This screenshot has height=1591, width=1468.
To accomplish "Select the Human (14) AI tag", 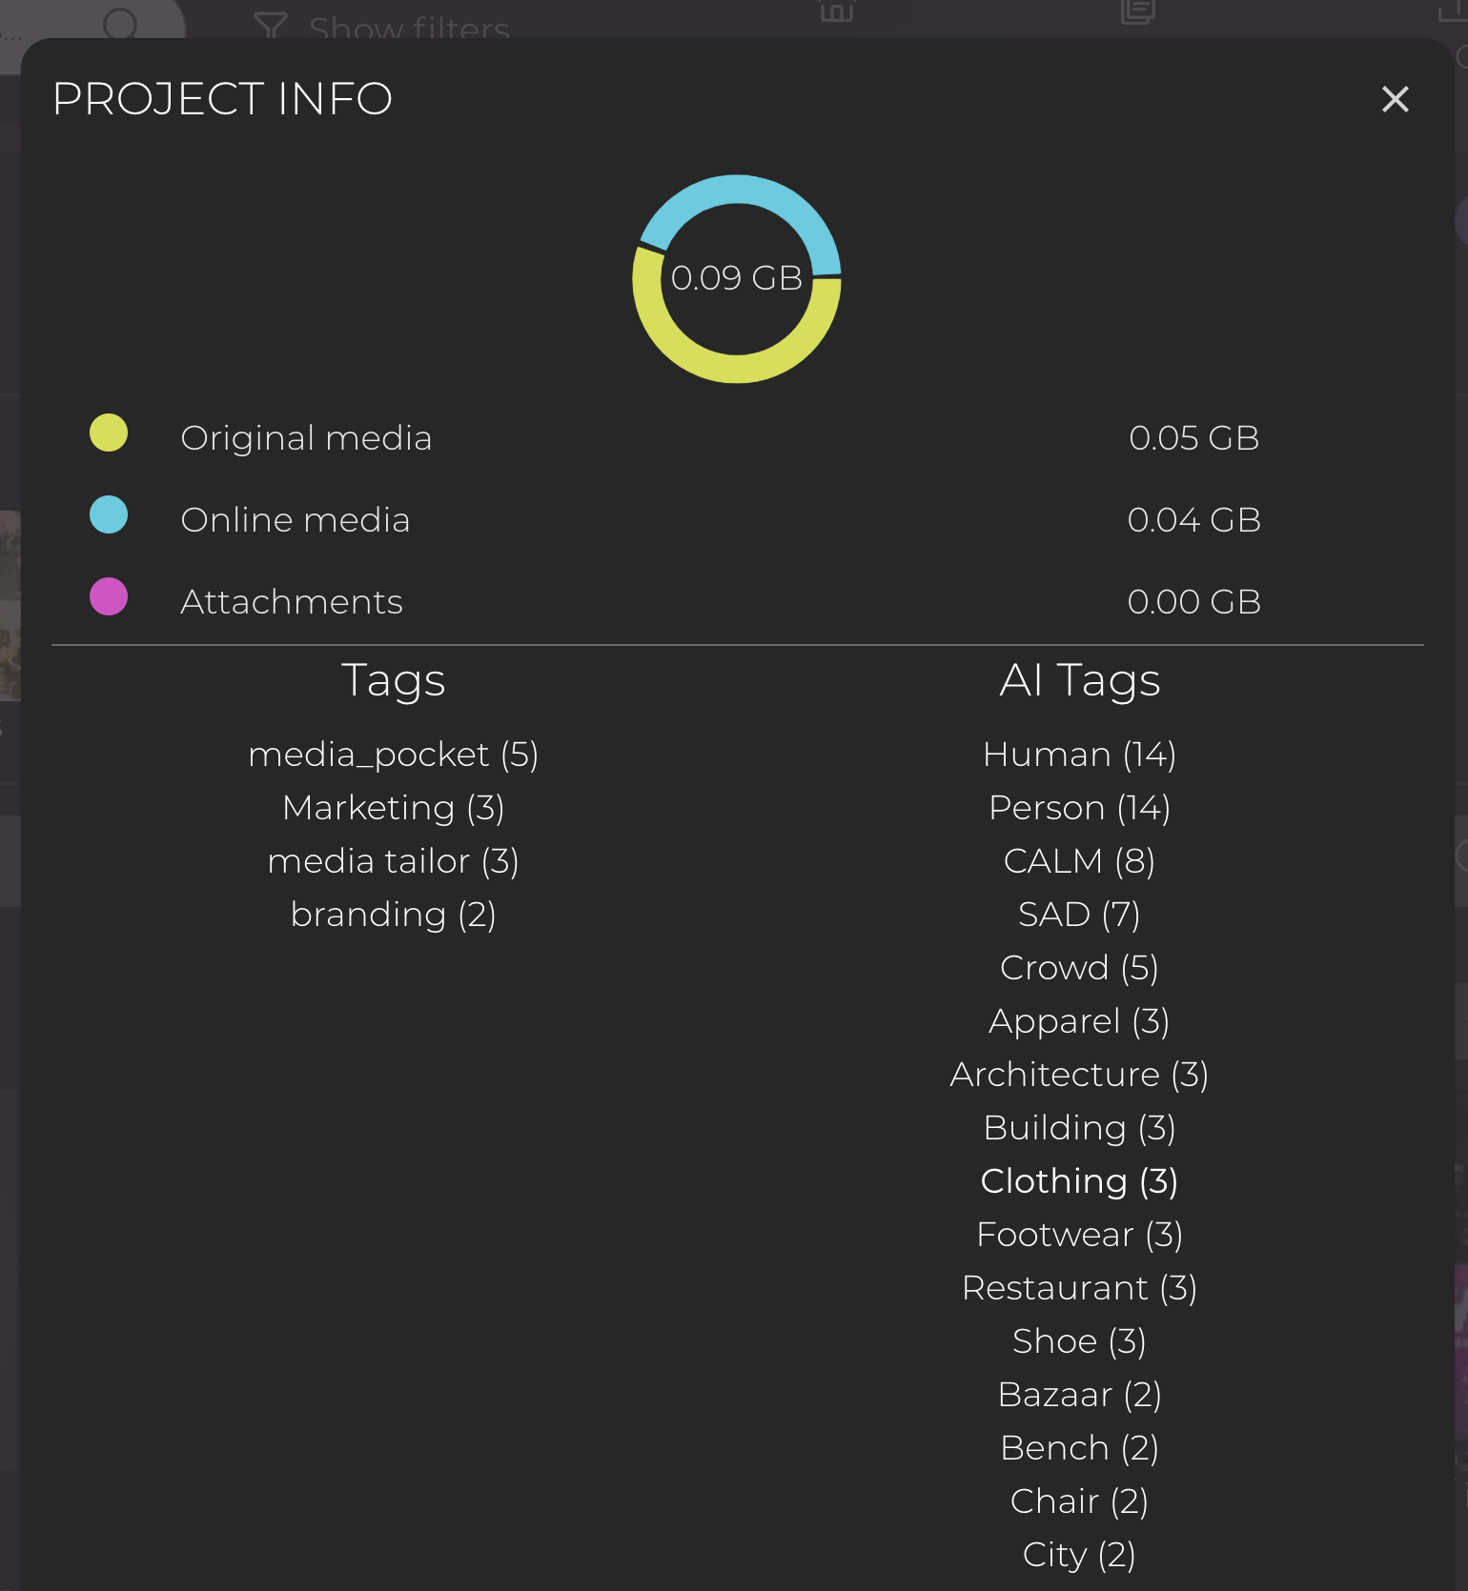I will [x=1079, y=755].
